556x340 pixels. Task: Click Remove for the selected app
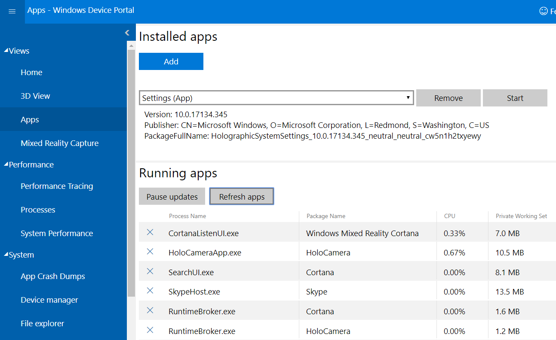[448, 98]
